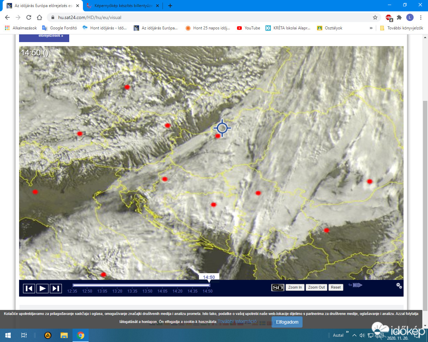This screenshot has height=342, width=428.
Task: Click the Zoom Out button
Action: pyautogui.click(x=316, y=288)
